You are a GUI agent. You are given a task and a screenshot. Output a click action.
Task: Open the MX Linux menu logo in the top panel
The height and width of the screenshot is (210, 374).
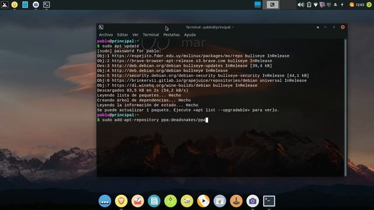5,5
